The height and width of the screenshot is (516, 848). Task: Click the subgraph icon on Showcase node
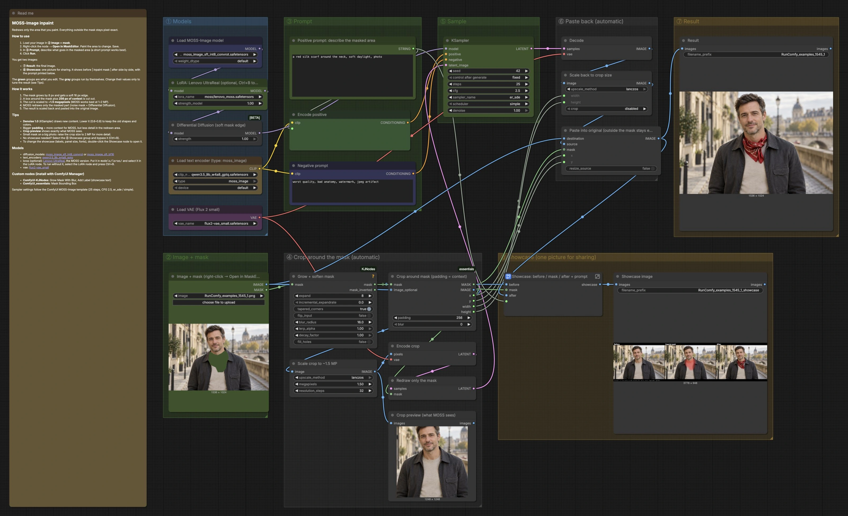tap(508, 276)
